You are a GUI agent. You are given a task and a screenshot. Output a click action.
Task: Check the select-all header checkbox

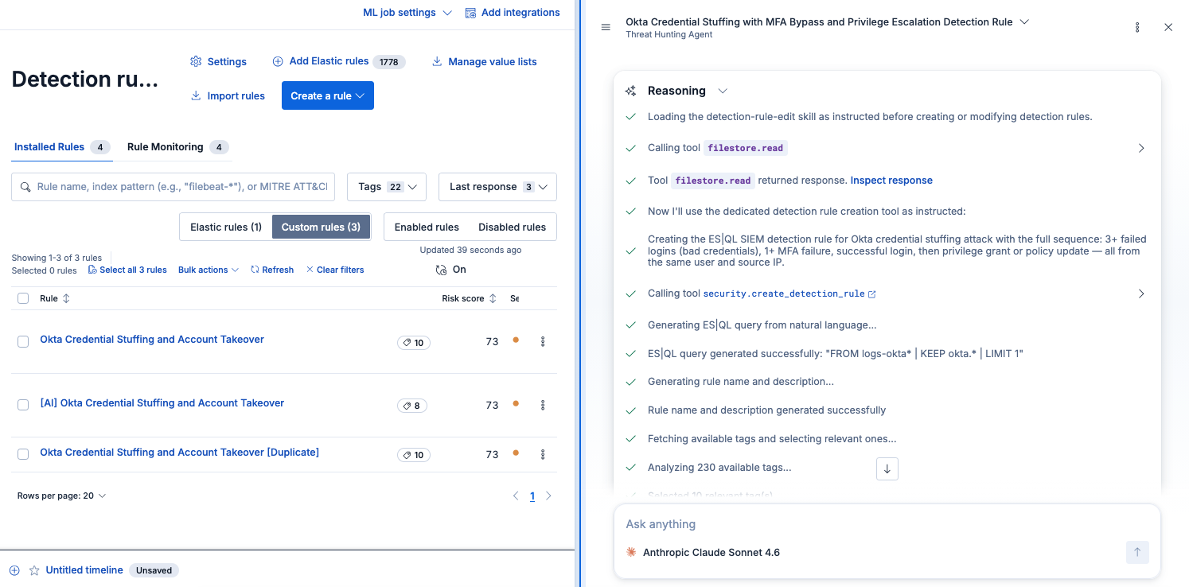coord(23,298)
